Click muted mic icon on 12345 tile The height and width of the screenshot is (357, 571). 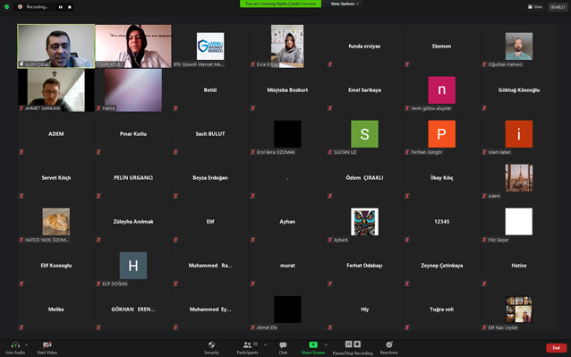[x=407, y=240]
